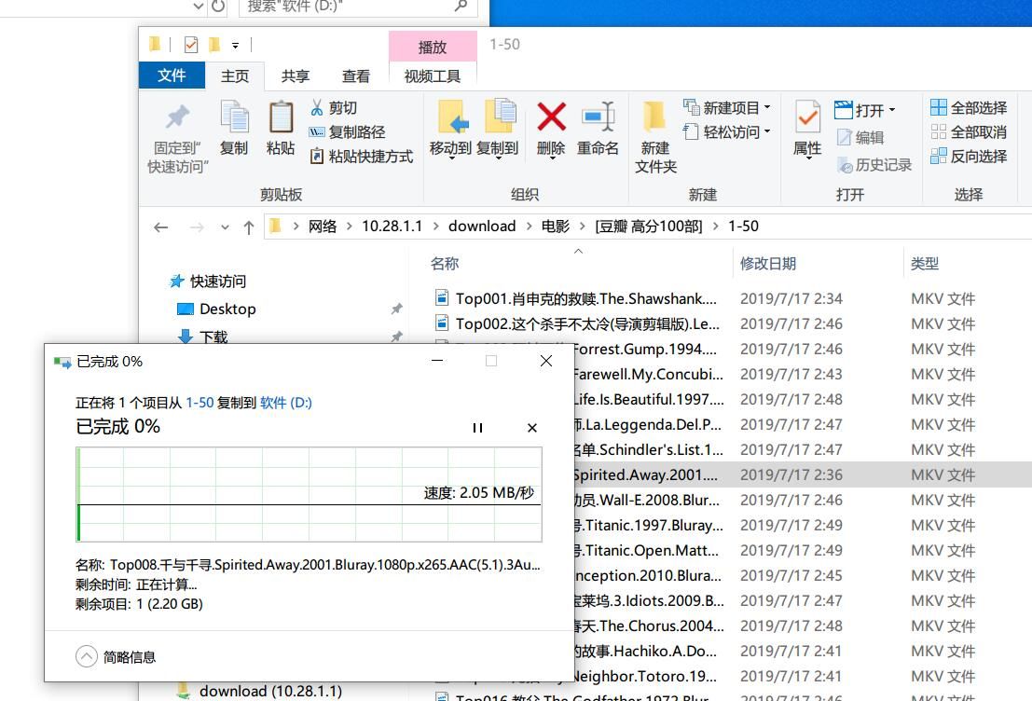Click the Rename (重命名) ribbon icon
This screenshot has width=1032, height=701.
[598, 118]
